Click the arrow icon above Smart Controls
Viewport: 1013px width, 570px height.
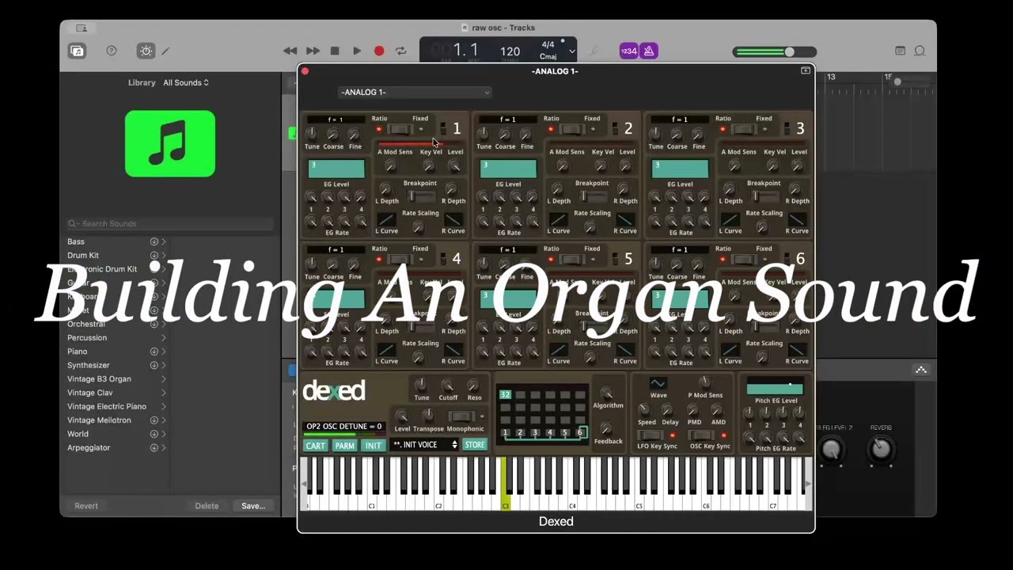point(921,370)
